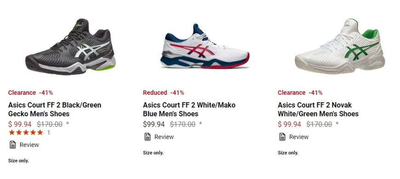Click Review text link under Novak White/Green shoe
400x179 pixels.
299,137
